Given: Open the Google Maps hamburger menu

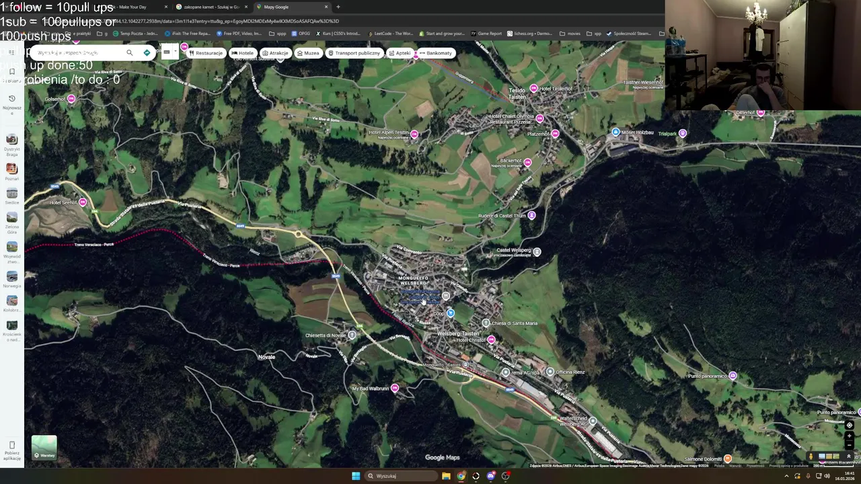Looking at the screenshot, I should tap(11, 52).
